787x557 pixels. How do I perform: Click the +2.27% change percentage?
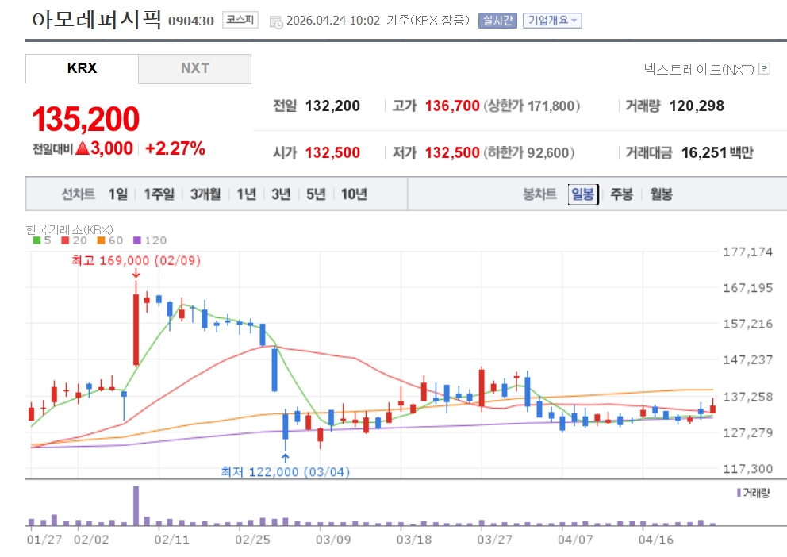(175, 148)
